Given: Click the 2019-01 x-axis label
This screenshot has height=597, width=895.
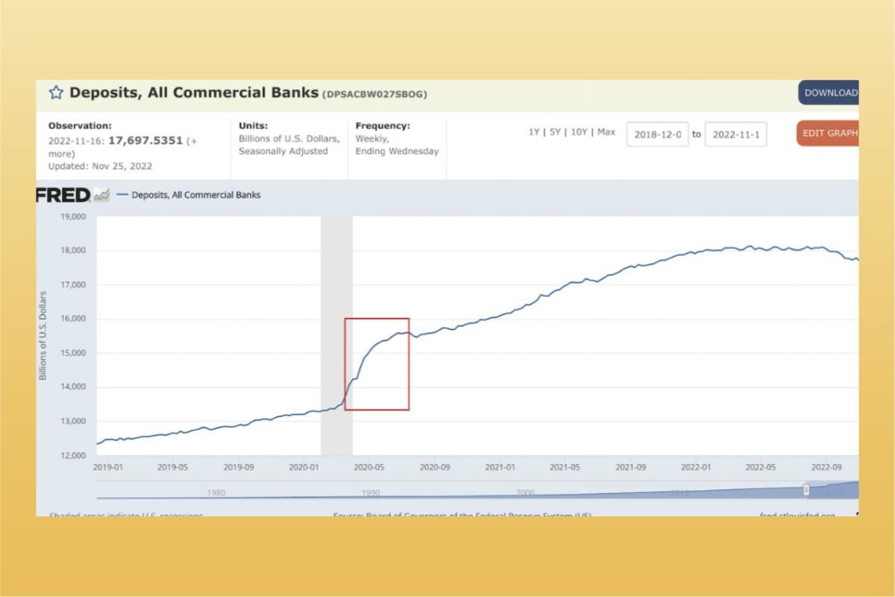Looking at the screenshot, I should (x=107, y=467).
